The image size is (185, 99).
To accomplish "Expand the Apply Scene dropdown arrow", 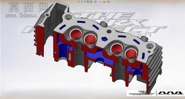I will coord(106,2).
